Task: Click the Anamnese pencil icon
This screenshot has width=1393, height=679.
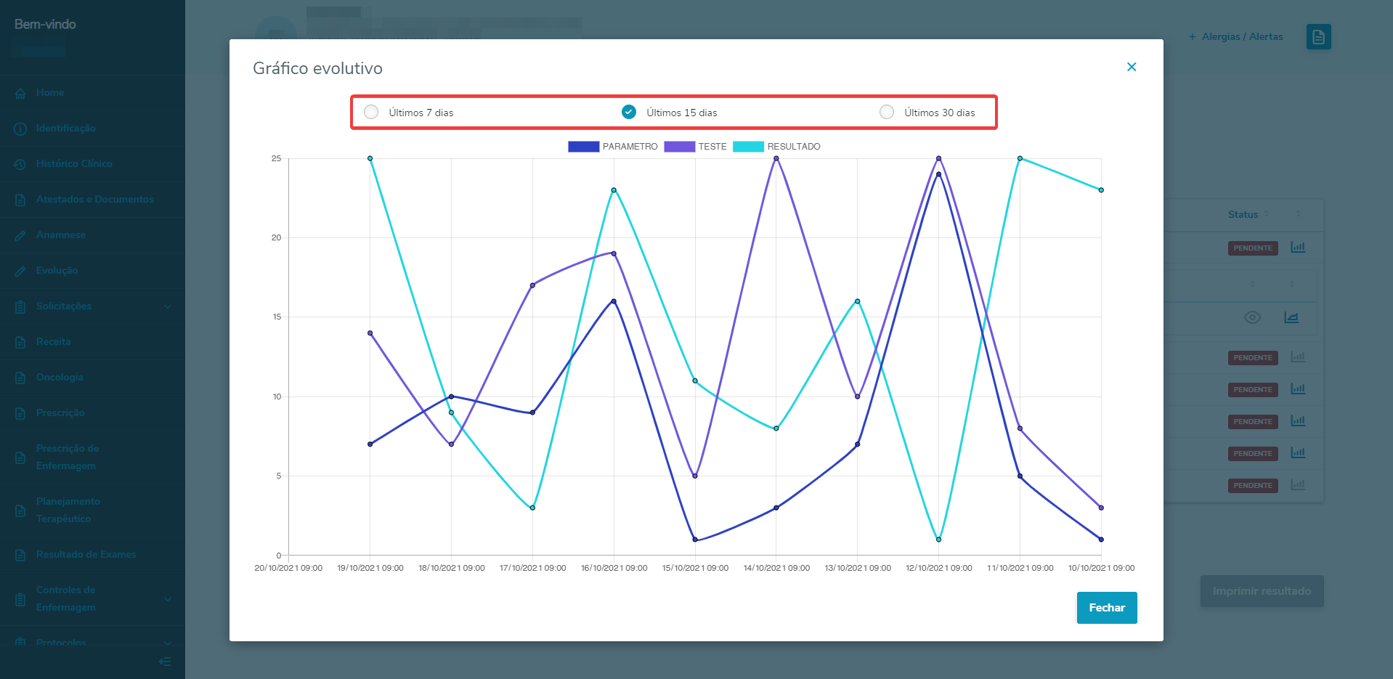Action: [x=20, y=235]
